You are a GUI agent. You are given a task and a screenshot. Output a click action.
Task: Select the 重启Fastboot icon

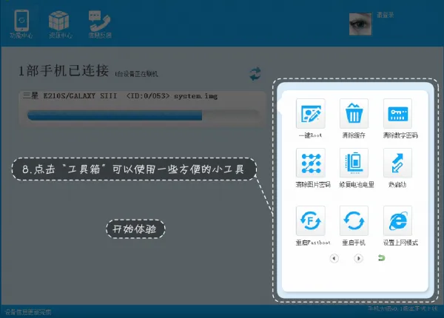tap(310, 220)
